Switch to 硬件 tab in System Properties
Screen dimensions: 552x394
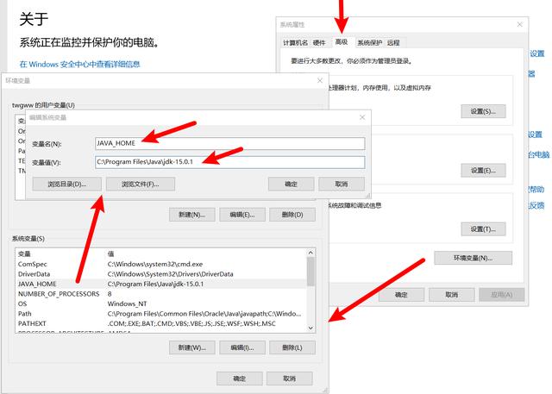(x=319, y=42)
